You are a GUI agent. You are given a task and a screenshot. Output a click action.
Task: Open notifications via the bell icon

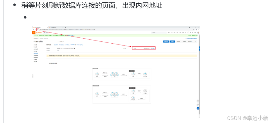tap(188, 32)
